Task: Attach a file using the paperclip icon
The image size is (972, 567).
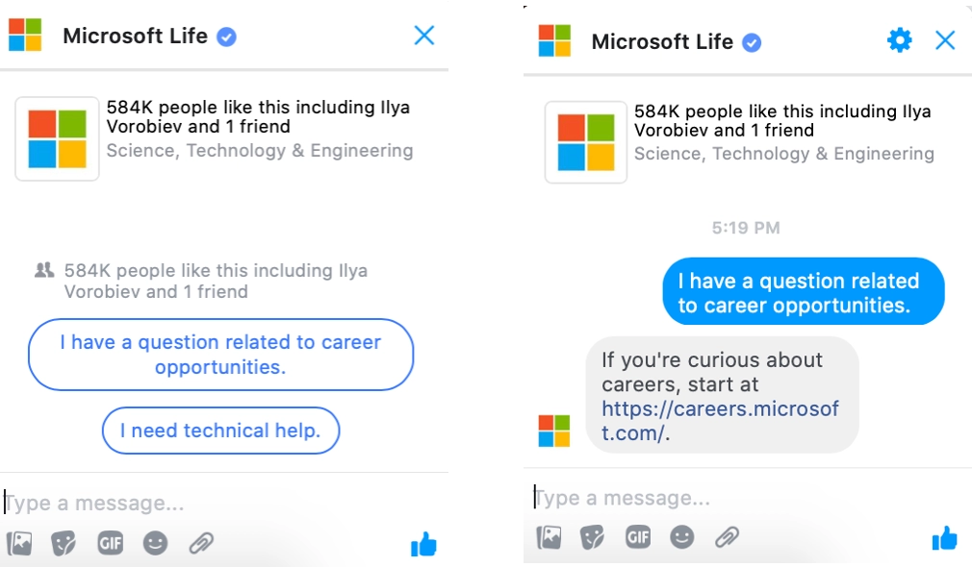Action: coord(202,543)
